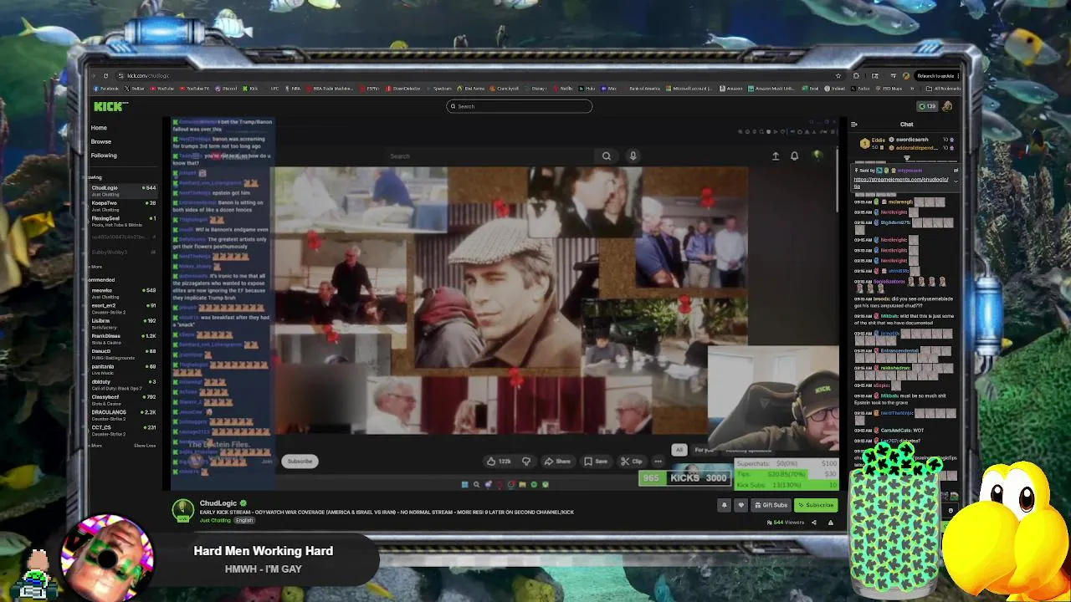The height and width of the screenshot is (602, 1071).
Task: Share the embedded video
Action: click(557, 461)
